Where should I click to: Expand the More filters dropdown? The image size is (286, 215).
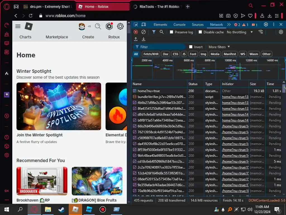click(219, 47)
